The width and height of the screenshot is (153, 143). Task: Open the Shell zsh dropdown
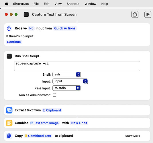66,75
